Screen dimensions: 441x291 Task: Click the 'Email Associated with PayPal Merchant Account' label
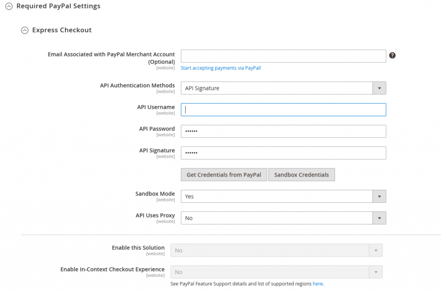click(111, 58)
